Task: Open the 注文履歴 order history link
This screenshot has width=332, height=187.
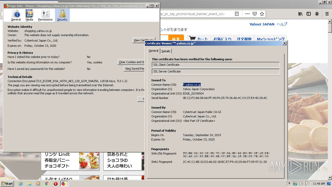Action: point(244,39)
